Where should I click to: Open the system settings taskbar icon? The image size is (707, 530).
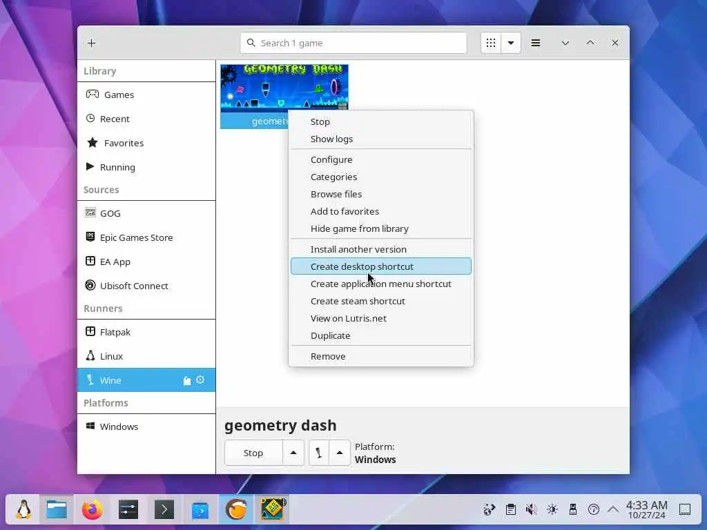coord(128,510)
